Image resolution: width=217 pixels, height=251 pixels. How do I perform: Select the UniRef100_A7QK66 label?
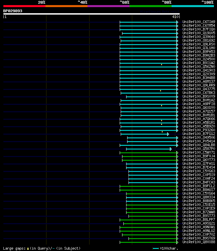(199, 119)
